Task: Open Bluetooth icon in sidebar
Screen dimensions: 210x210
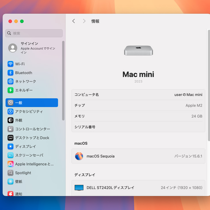Action: coord(10,73)
